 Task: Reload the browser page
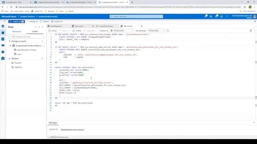click(11, 7)
